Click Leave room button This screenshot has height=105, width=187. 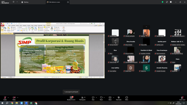(x=182, y=98)
